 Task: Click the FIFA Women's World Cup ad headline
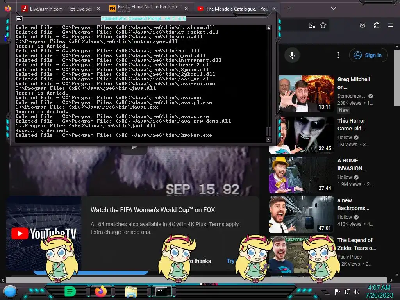click(153, 210)
